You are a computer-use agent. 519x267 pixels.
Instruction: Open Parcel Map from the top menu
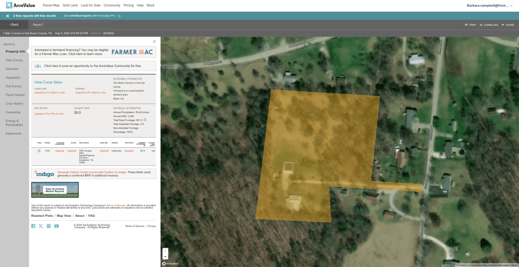tap(65, 5)
